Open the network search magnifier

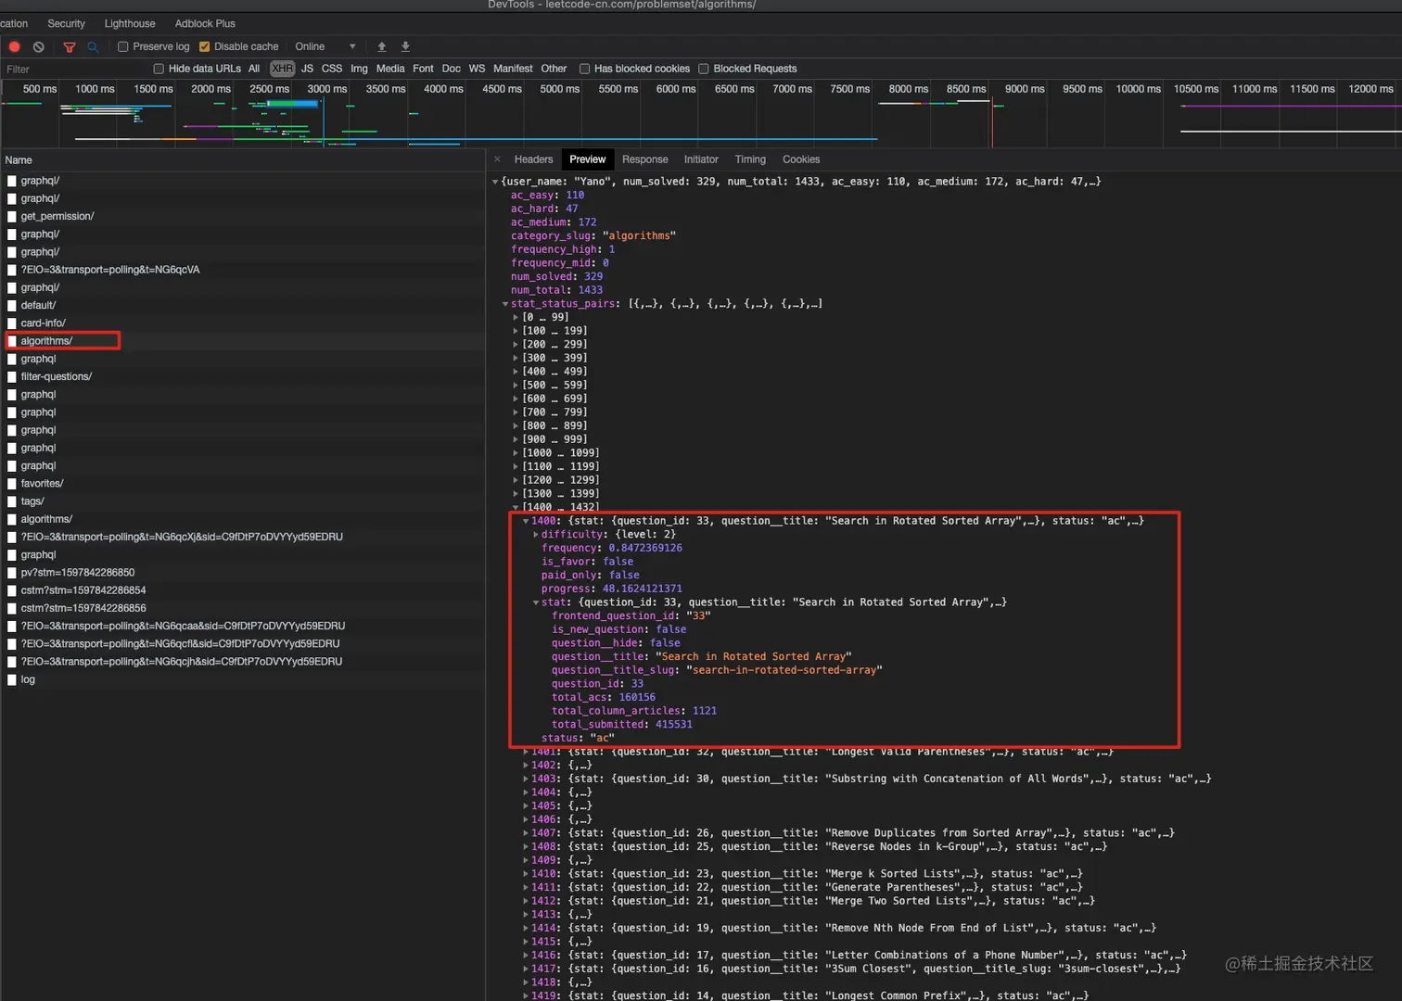(93, 46)
